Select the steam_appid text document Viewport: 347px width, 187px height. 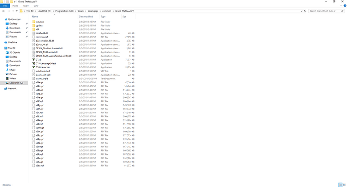pos(42,79)
